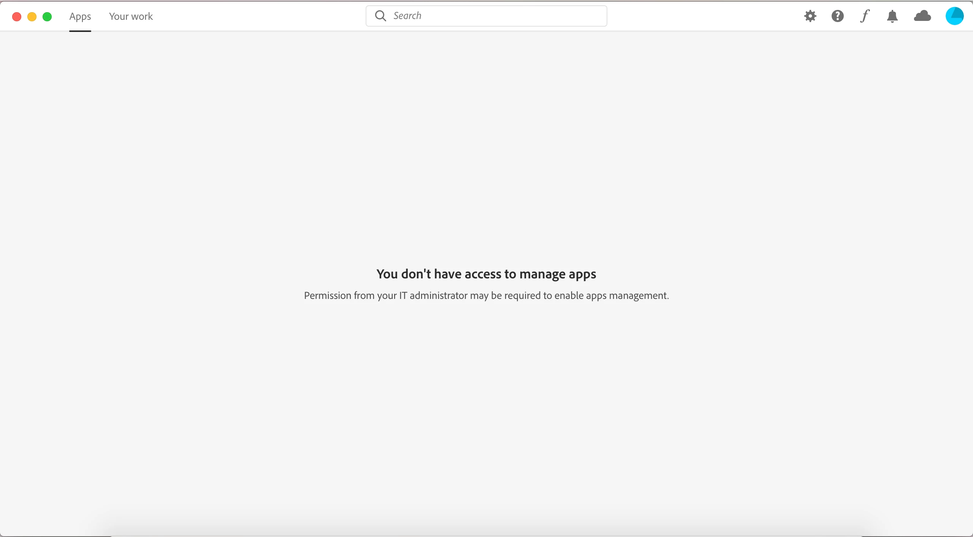Show notifications with the bell icon
The image size is (973, 537).
892,16
